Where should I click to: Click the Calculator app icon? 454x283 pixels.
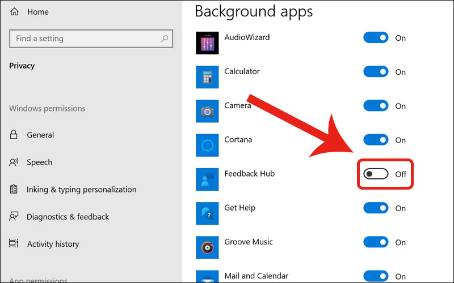point(207,77)
